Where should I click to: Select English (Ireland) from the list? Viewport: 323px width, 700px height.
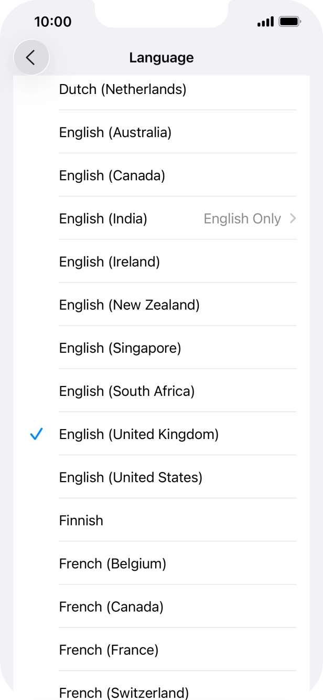pyautogui.click(x=109, y=262)
